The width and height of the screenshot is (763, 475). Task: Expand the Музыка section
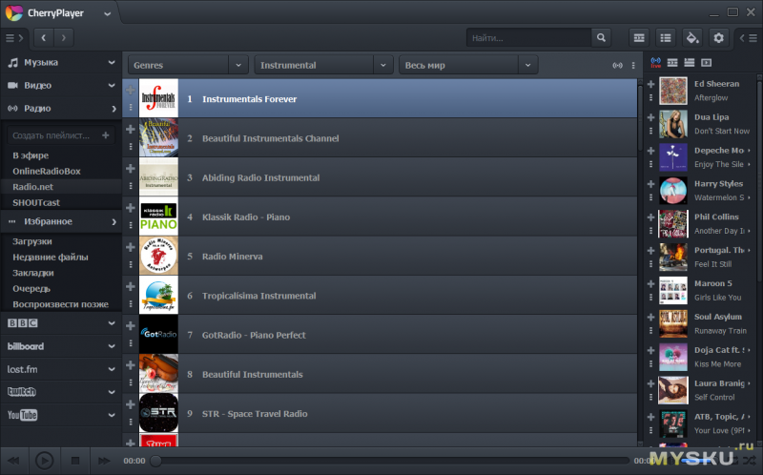[61, 62]
